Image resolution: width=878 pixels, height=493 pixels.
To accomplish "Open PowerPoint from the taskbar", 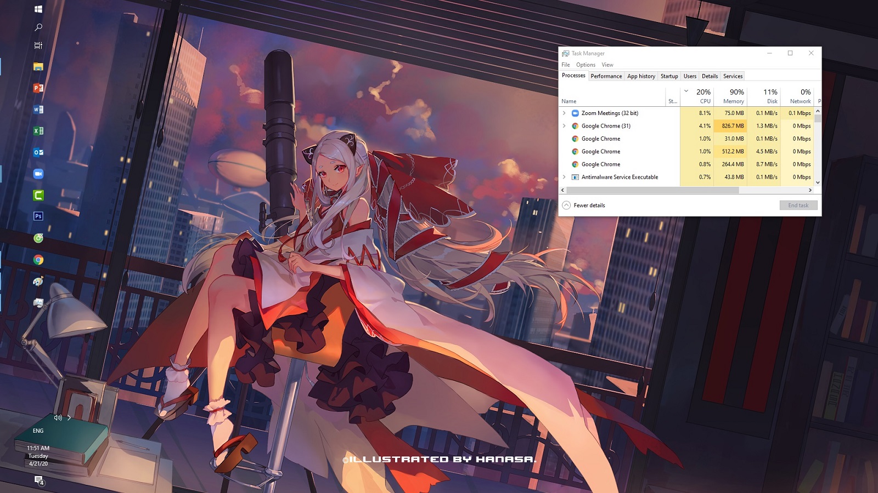I will click(x=38, y=88).
